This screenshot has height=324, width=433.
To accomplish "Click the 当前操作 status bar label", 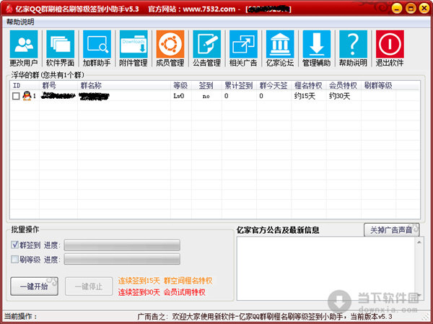I will click(x=21, y=317).
